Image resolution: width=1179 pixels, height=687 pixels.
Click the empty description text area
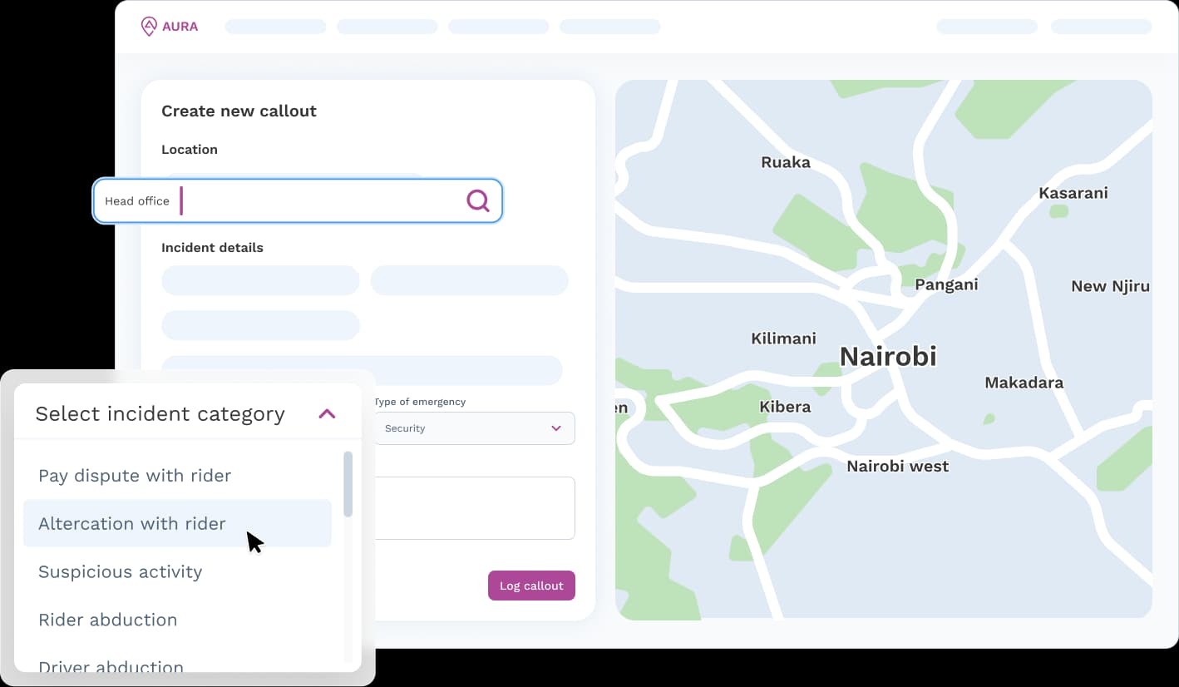pyautogui.click(x=474, y=508)
